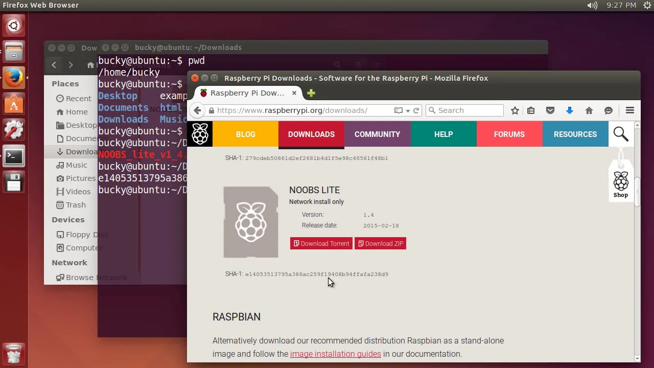
Task: Download NOOBS LITE torrent
Action: 321,244
